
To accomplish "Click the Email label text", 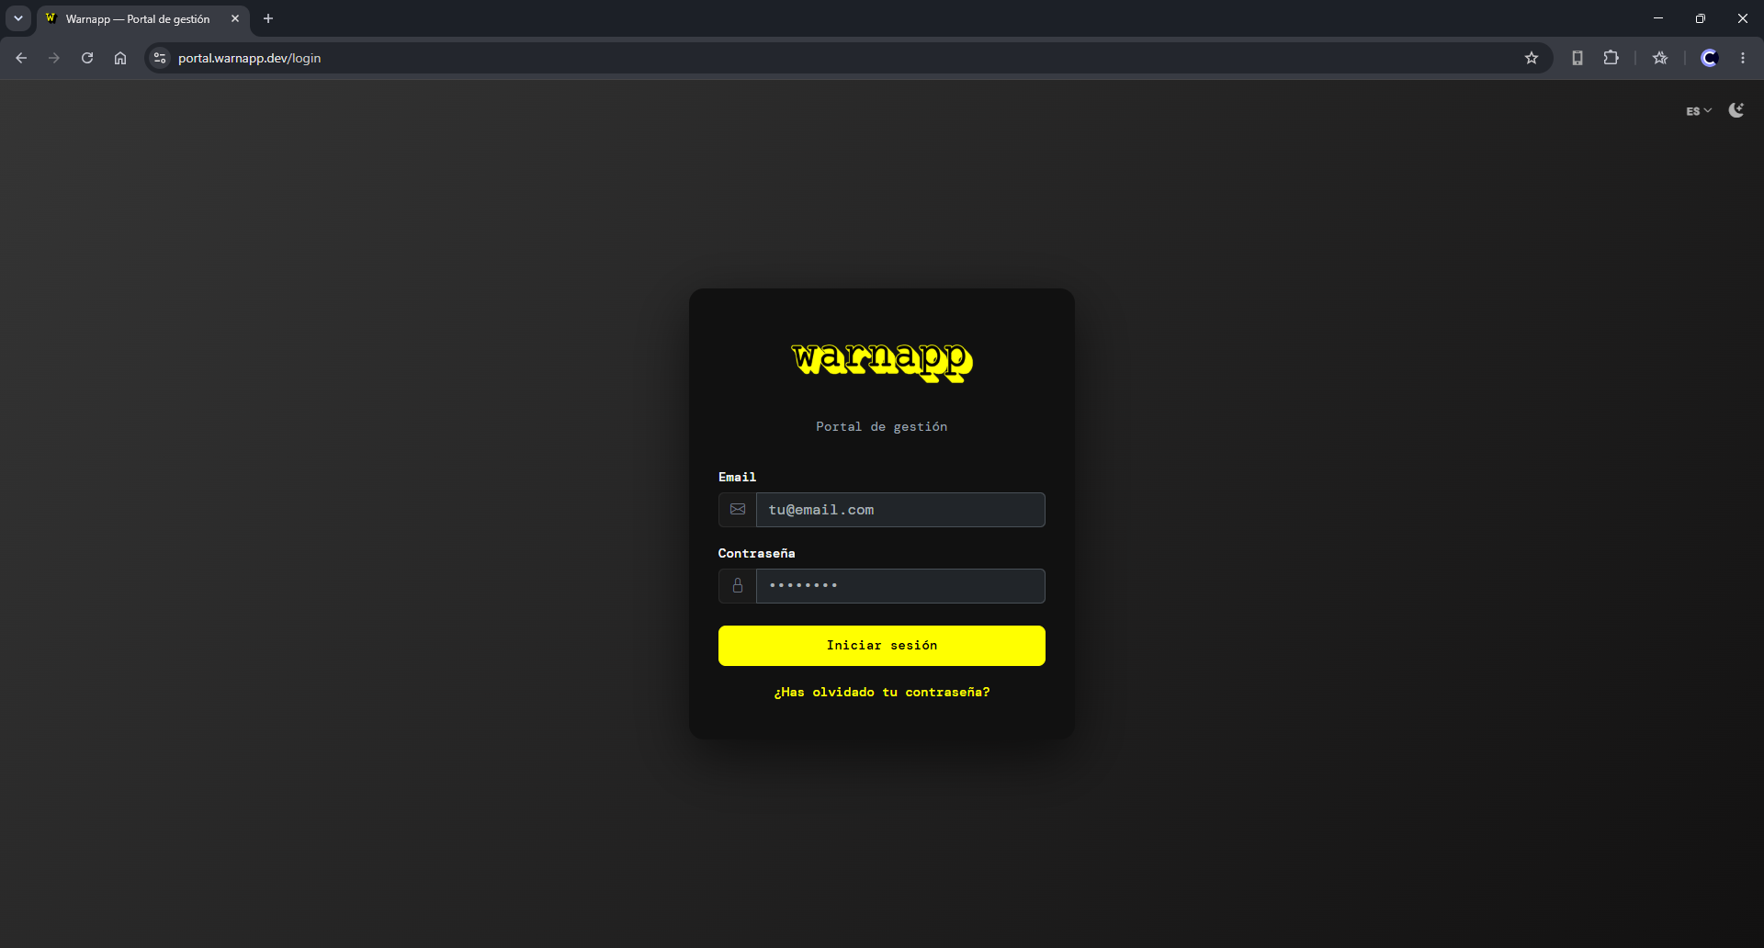I will coord(737,477).
